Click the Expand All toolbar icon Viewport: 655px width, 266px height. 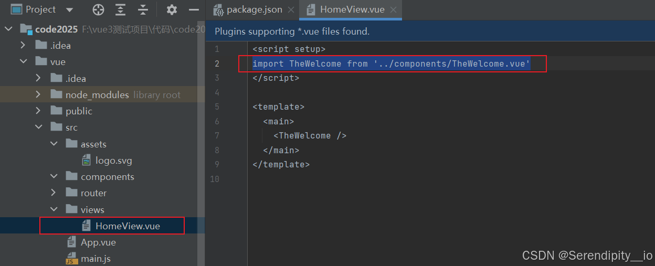pyautogui.click(x=121, y=9)
